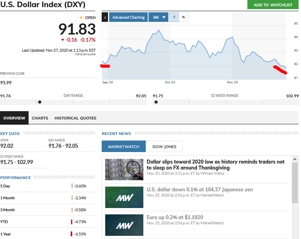Click the 52 week range marker dot
Viewport: 301px width, 239px height.
tap(156, 102)
